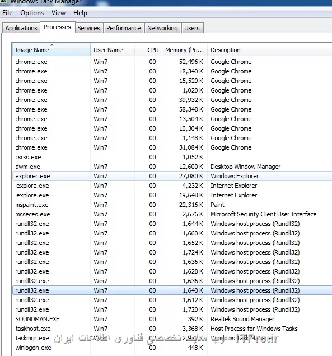Screen dimensions: 332x356
Task: Select chrome.exe row with 1,148 K
Action: coord(172,138)
